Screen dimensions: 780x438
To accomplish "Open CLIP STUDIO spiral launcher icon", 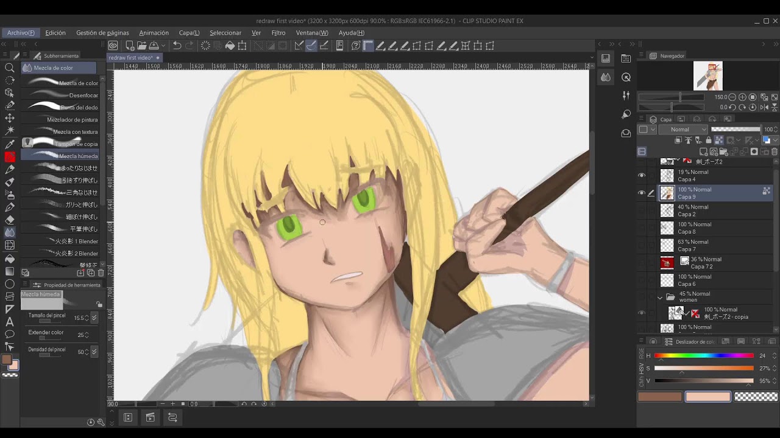I will [x=113, y=46].
